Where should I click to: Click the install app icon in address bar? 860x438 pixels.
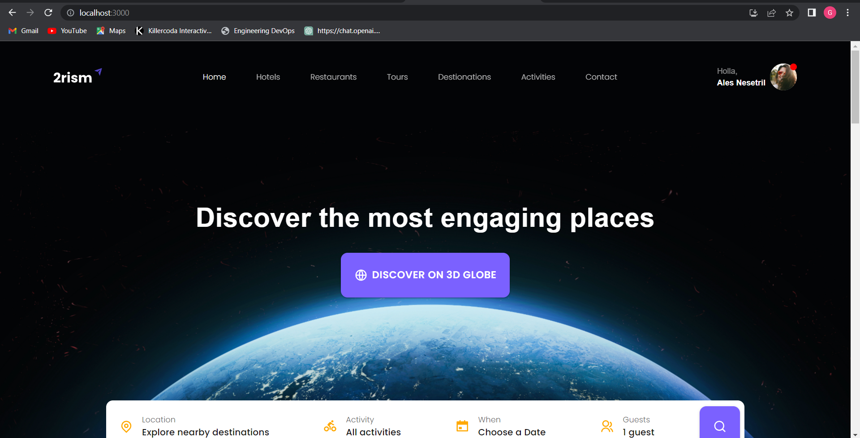[x=753, y=13]
